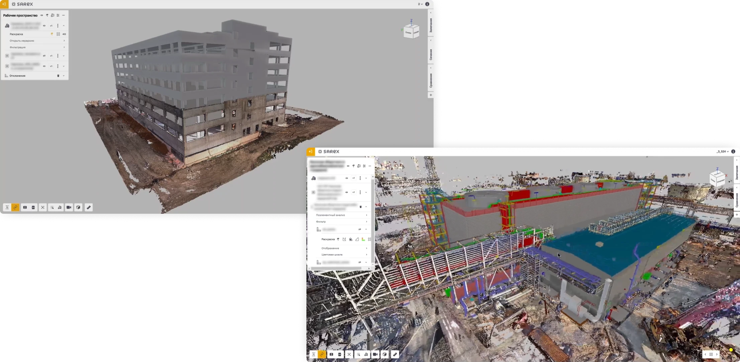Toggle Рабочее пространство header eye icon
Screen dimensions: 740x362
[x=42, y=15]
